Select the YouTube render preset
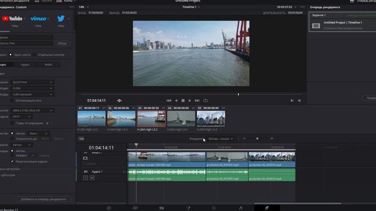Screen dimensions: 376x211 tap(12, 18)
